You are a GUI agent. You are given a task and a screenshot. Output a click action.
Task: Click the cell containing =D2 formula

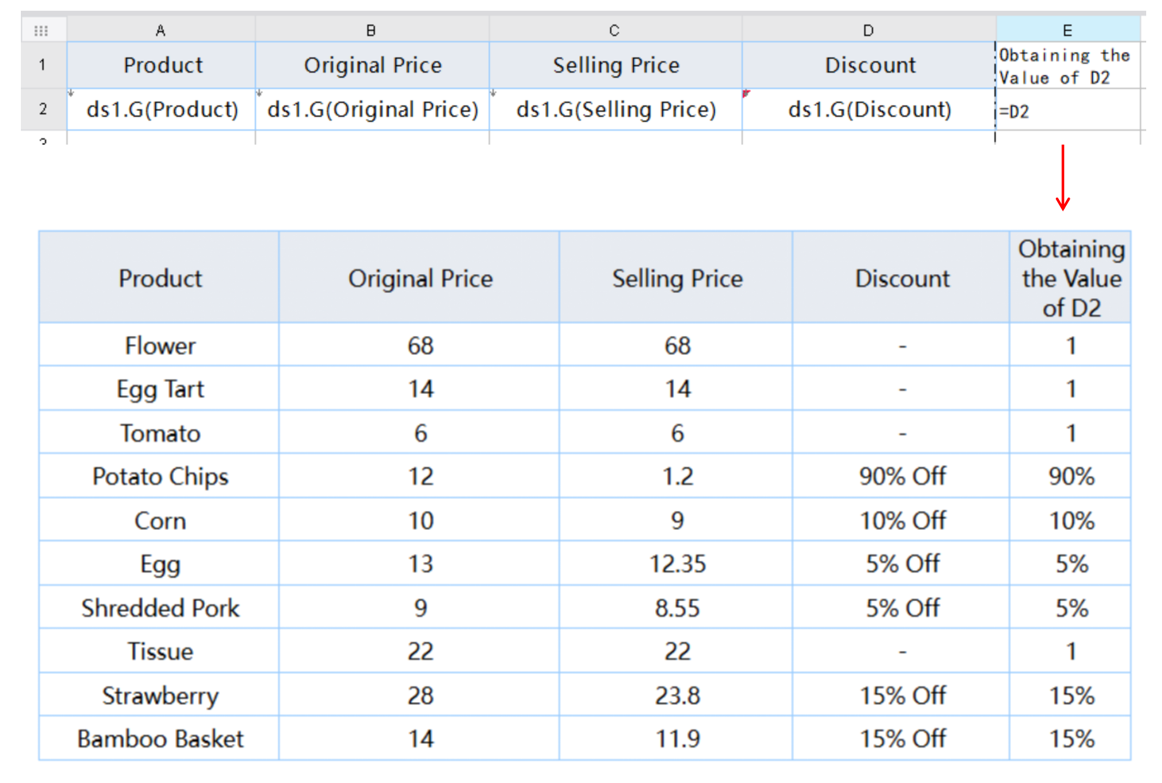(1067, 109)
